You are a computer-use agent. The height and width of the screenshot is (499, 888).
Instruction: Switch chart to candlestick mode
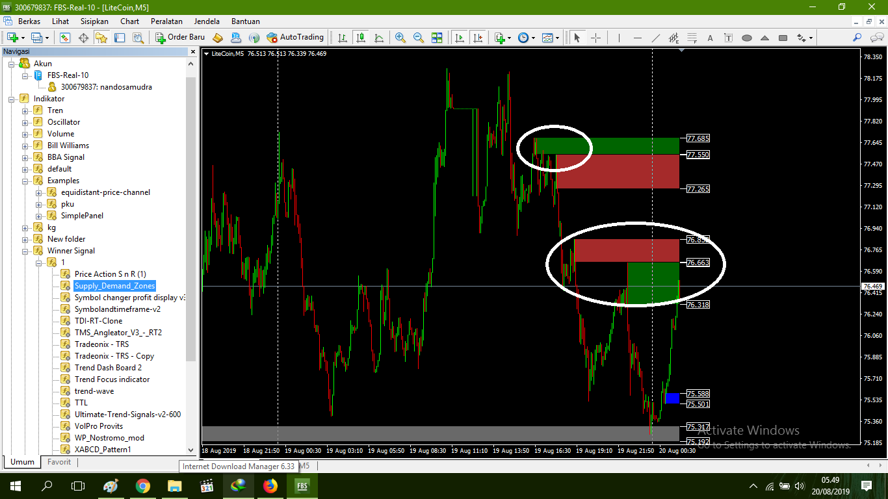click(x=361, y=37)
